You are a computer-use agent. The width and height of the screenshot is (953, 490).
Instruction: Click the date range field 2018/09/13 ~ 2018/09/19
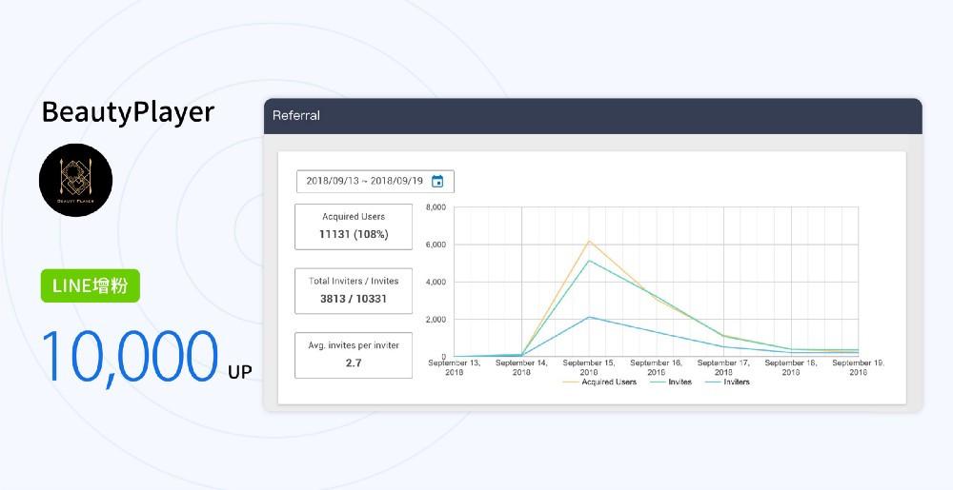(375, 182)
